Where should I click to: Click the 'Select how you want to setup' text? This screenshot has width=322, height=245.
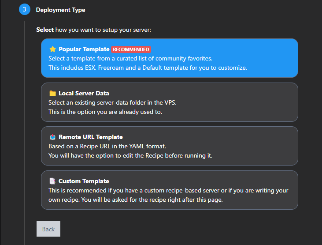click(93, 30)
